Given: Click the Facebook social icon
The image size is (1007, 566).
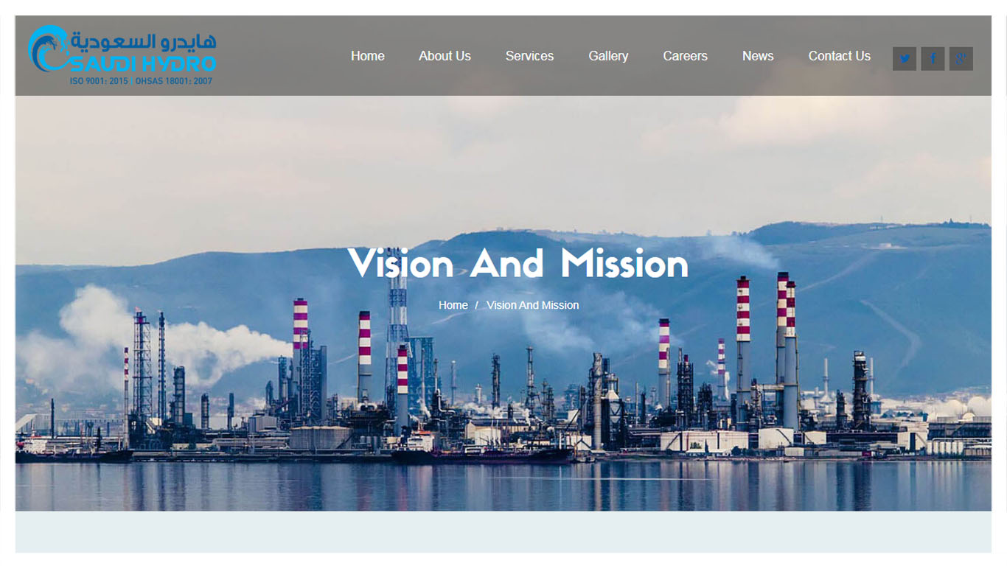Looking at the screenshot, I should click(x=933, y=58).
